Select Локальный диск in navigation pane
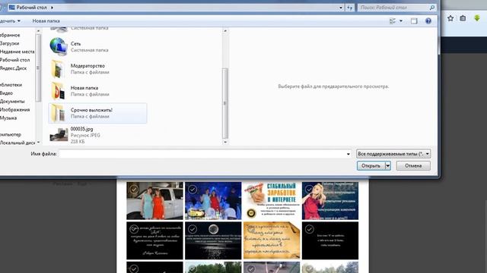 tap(18, 143)
